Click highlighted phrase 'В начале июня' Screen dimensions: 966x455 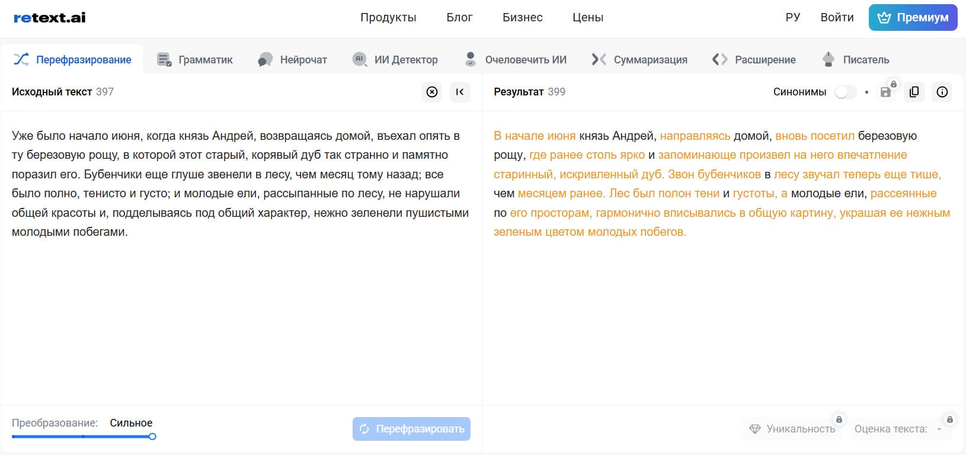point(535,136)
